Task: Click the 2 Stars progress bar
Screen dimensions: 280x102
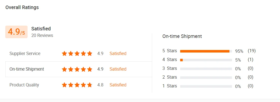Action: click(206, 77)
